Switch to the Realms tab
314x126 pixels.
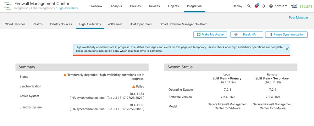coord(38,24)
